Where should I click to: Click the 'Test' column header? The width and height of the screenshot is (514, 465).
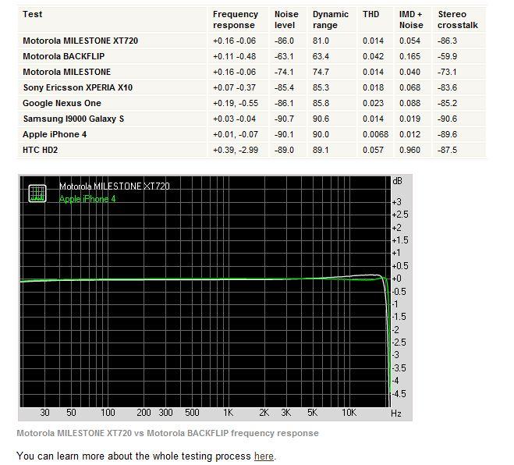point(33,14)
